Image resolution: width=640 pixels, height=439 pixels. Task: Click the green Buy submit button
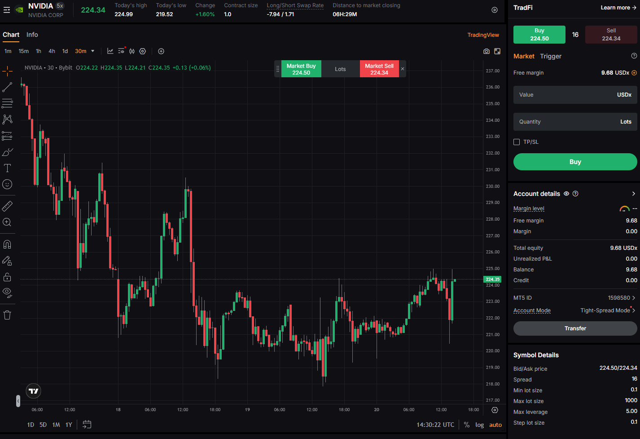tap(575, 162)
